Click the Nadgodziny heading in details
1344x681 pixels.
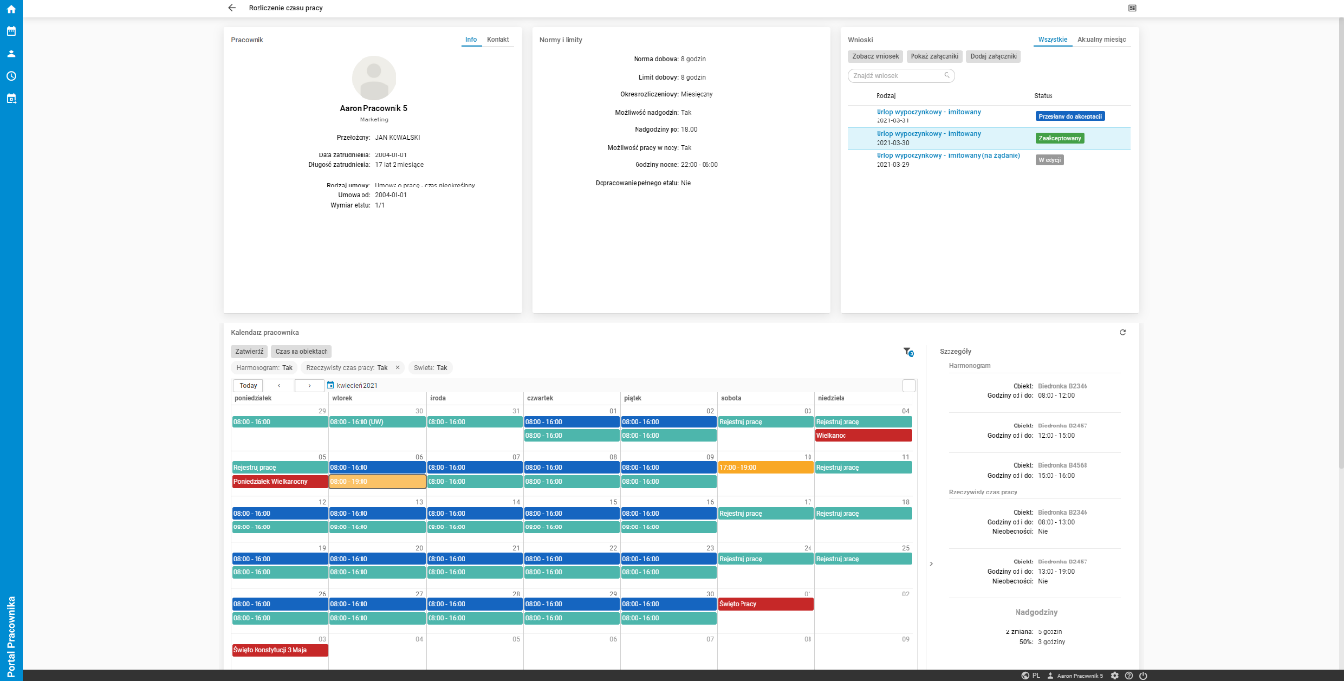1036,612
